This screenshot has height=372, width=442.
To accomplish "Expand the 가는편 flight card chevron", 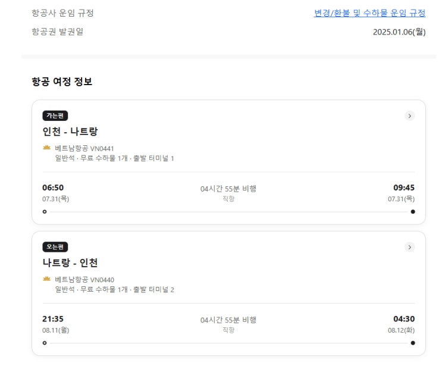I will [x=409, y=116].
